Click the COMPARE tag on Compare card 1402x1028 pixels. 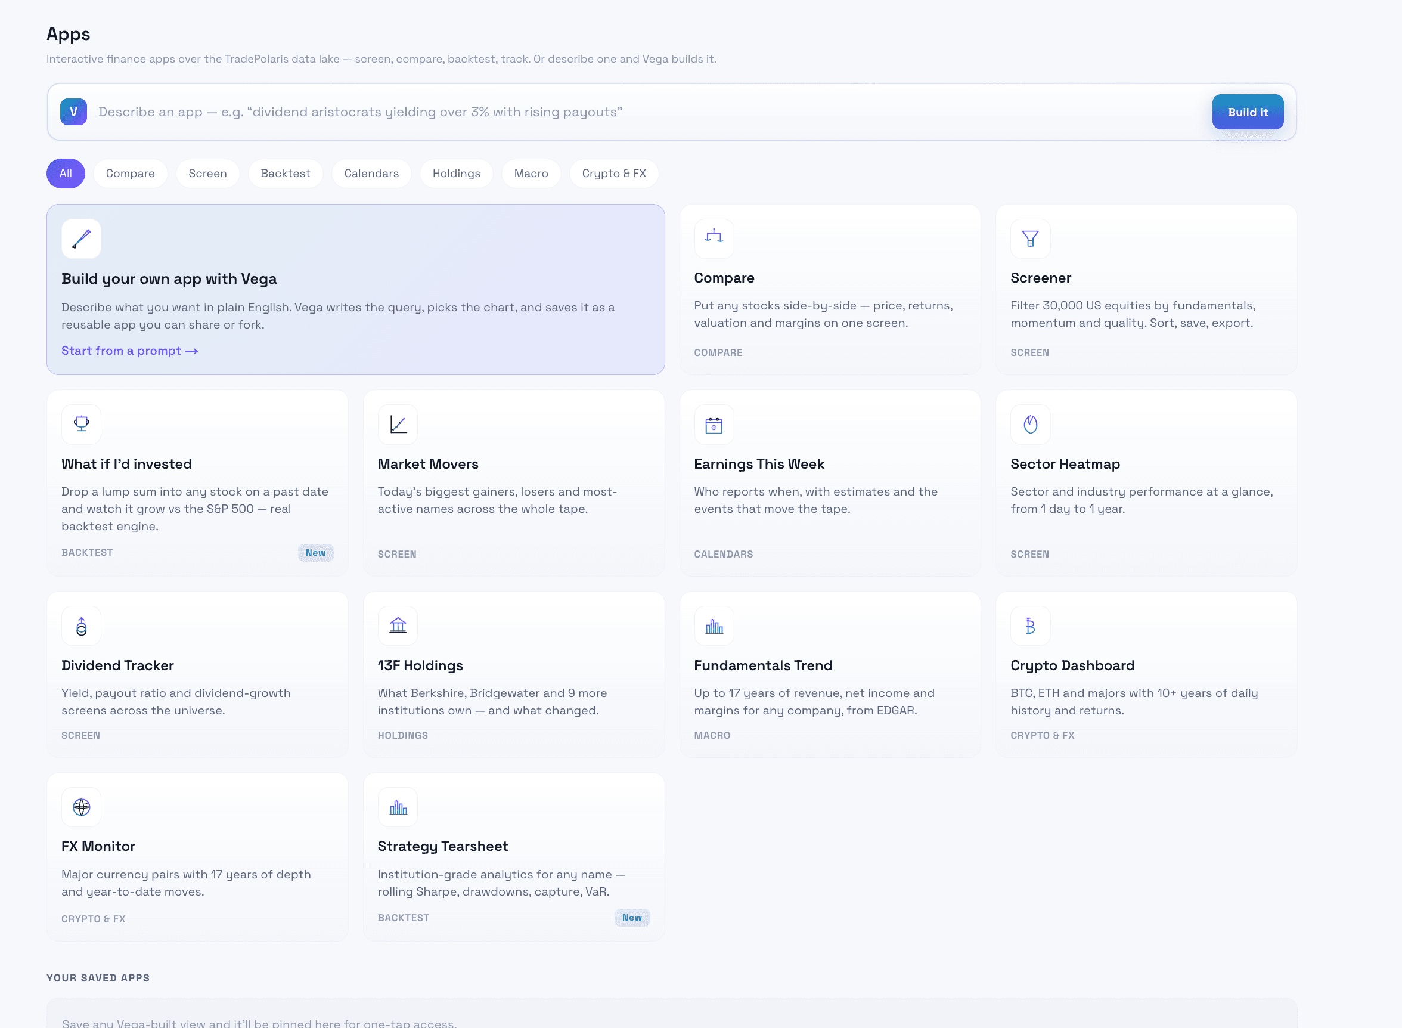pyautogui.click(x=718, y=353)
